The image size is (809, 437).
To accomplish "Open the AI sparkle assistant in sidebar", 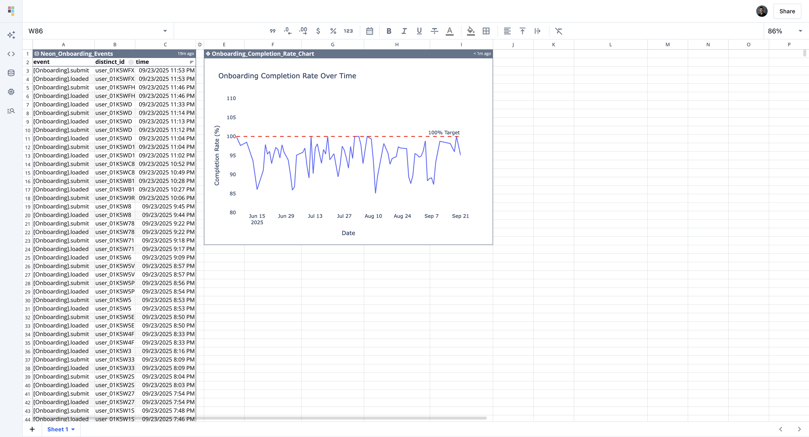I will (11, 35).
